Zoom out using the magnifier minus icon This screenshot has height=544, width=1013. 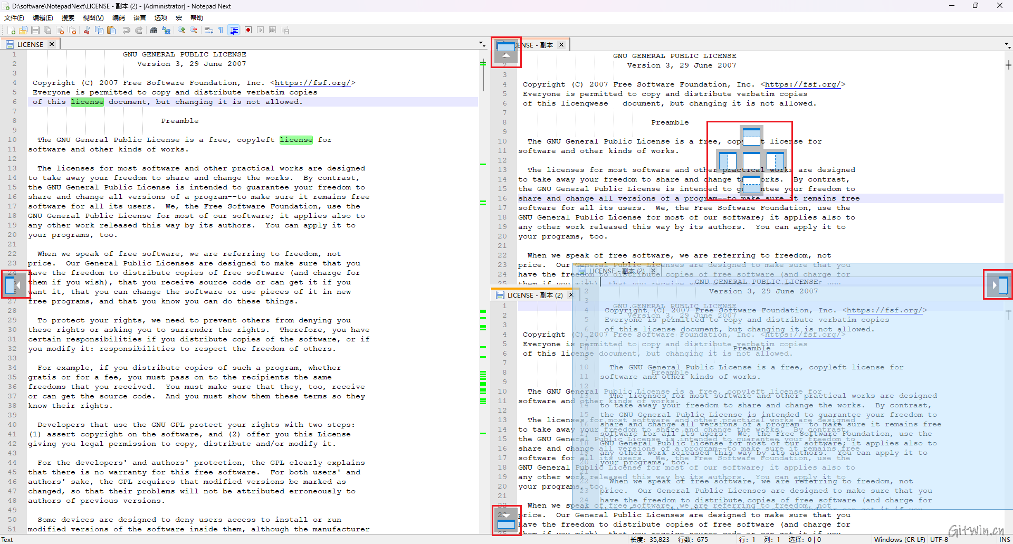(194, 31)
